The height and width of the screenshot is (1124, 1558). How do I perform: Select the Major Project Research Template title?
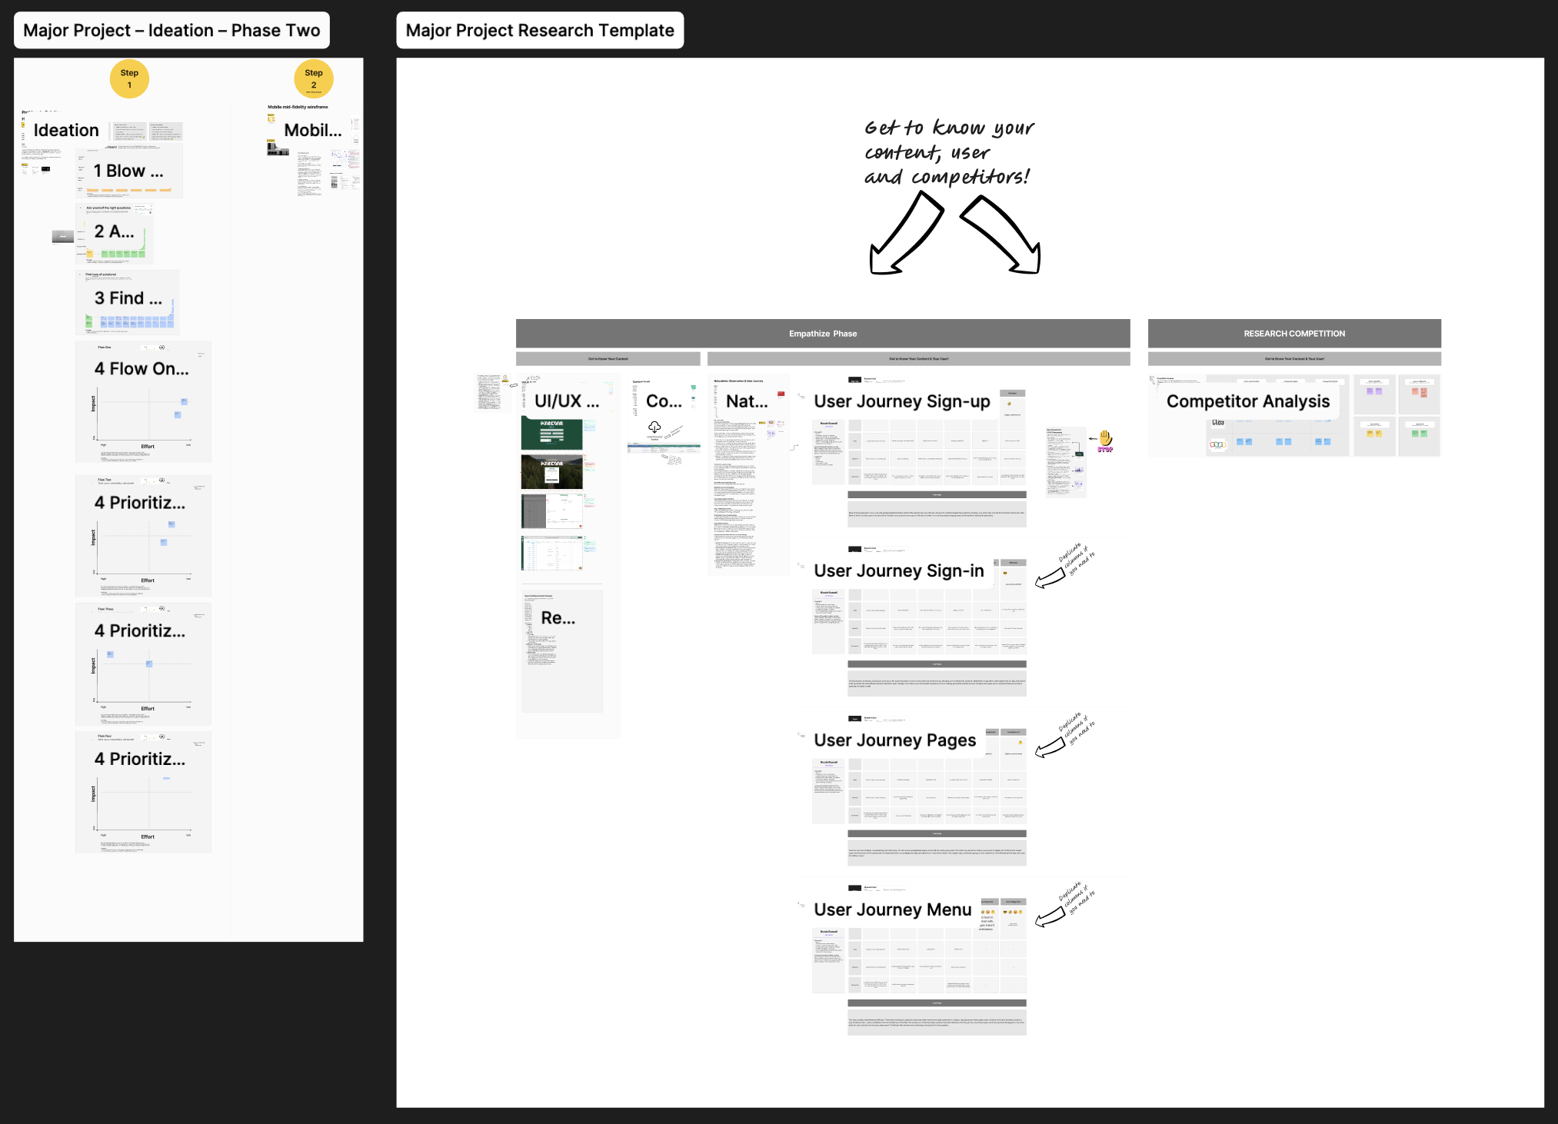pos(540,31)
